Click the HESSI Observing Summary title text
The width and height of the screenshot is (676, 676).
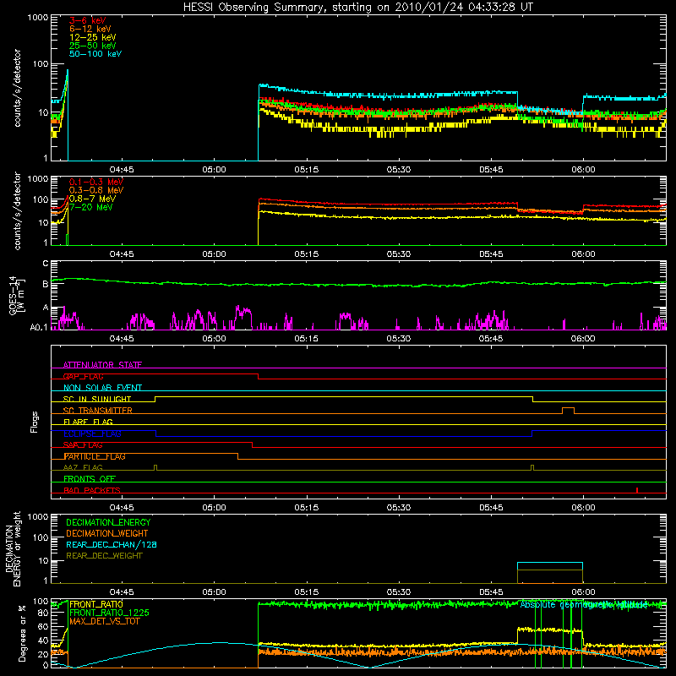tap(357, 8)
